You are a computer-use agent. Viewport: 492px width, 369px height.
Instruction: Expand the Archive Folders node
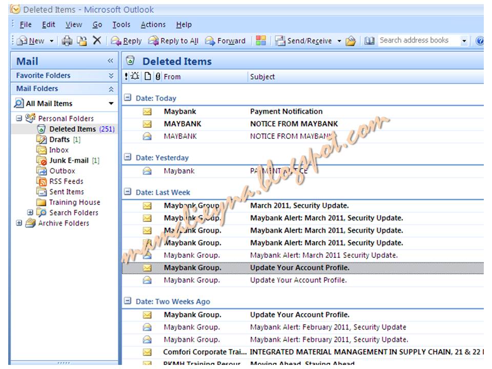click(19, 223)
